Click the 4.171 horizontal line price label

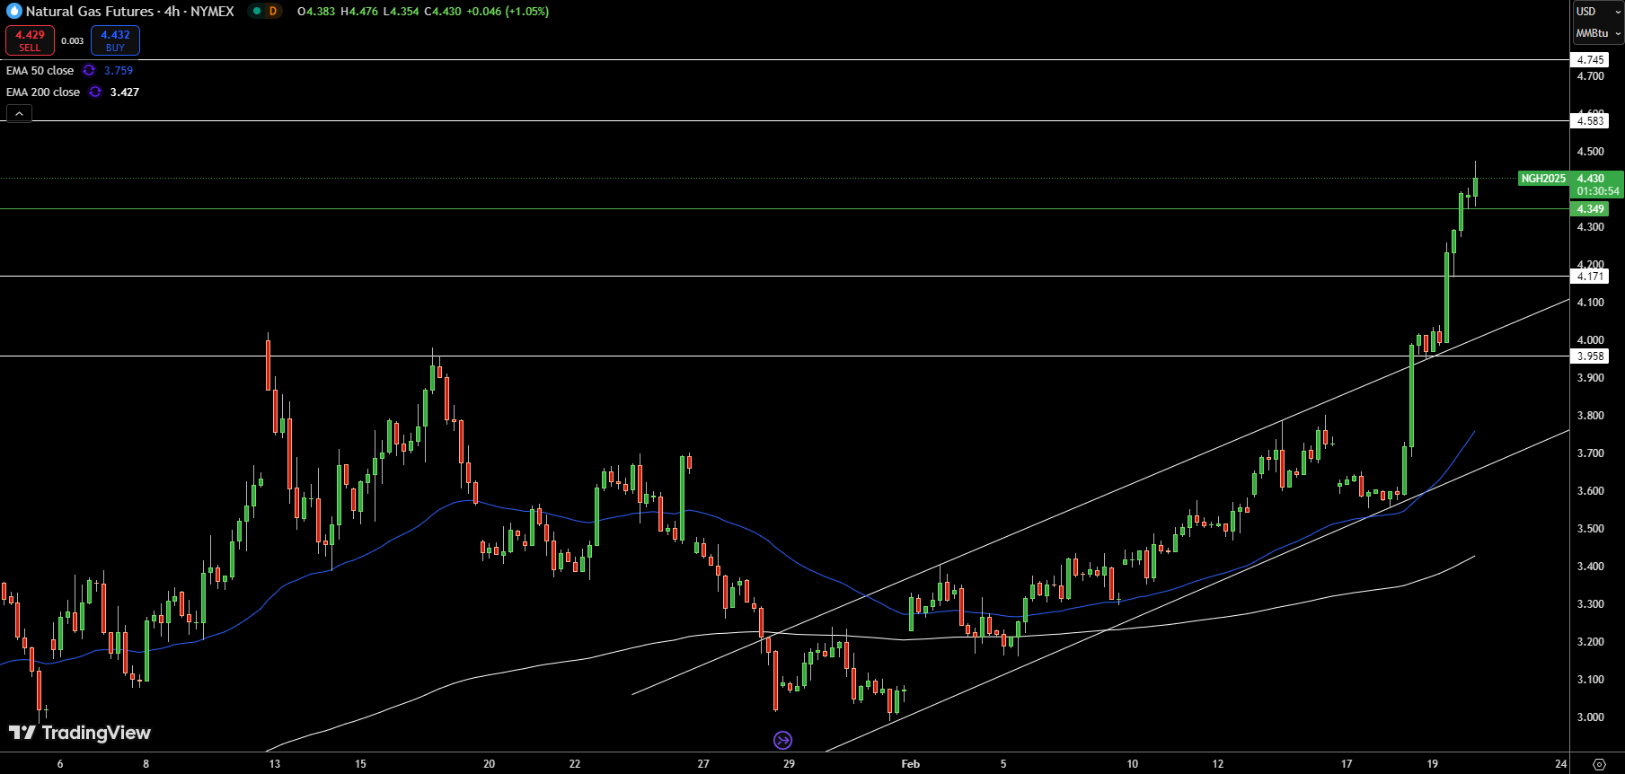pyautogui.click(x=1590, y=277)
